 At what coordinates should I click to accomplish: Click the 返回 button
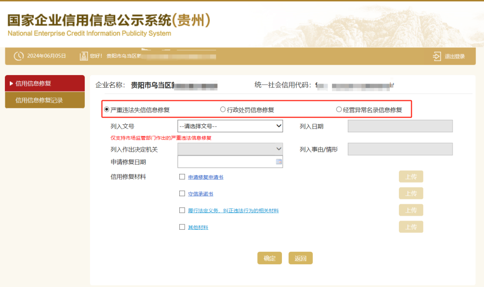300,258
